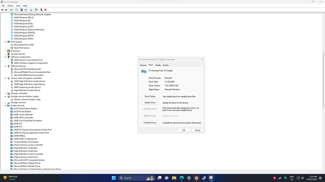Image resolution: width=325 pixels, height=182 pixels.
Task: Toggle the Show/Hide Action Pane toolbar icon
Action: (26, 10)
